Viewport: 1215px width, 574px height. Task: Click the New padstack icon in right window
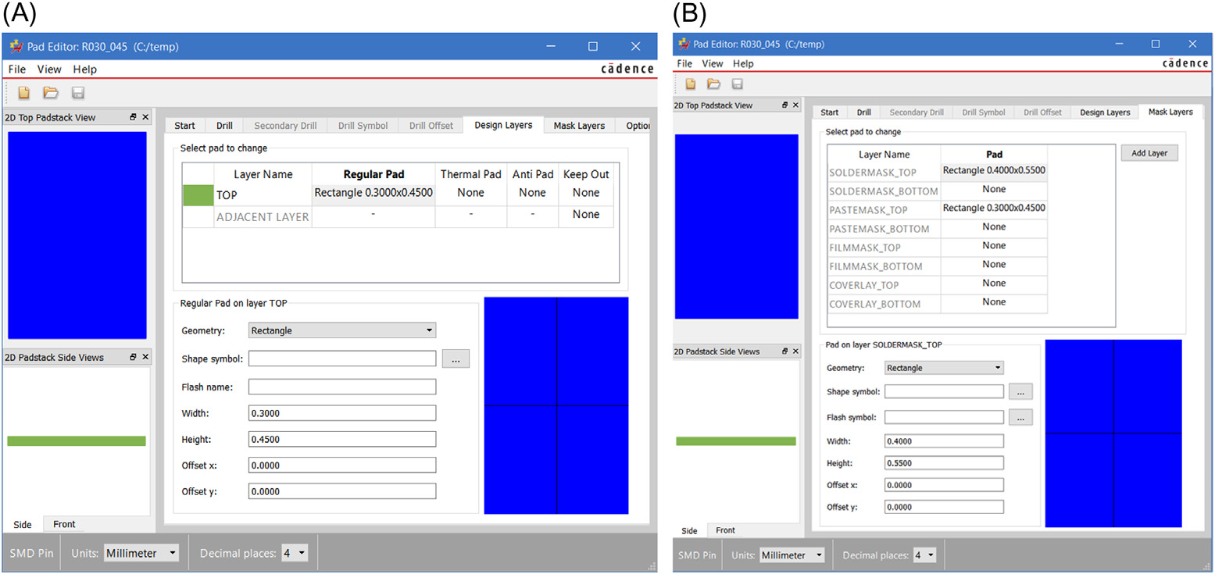click(x=691, y=84)
